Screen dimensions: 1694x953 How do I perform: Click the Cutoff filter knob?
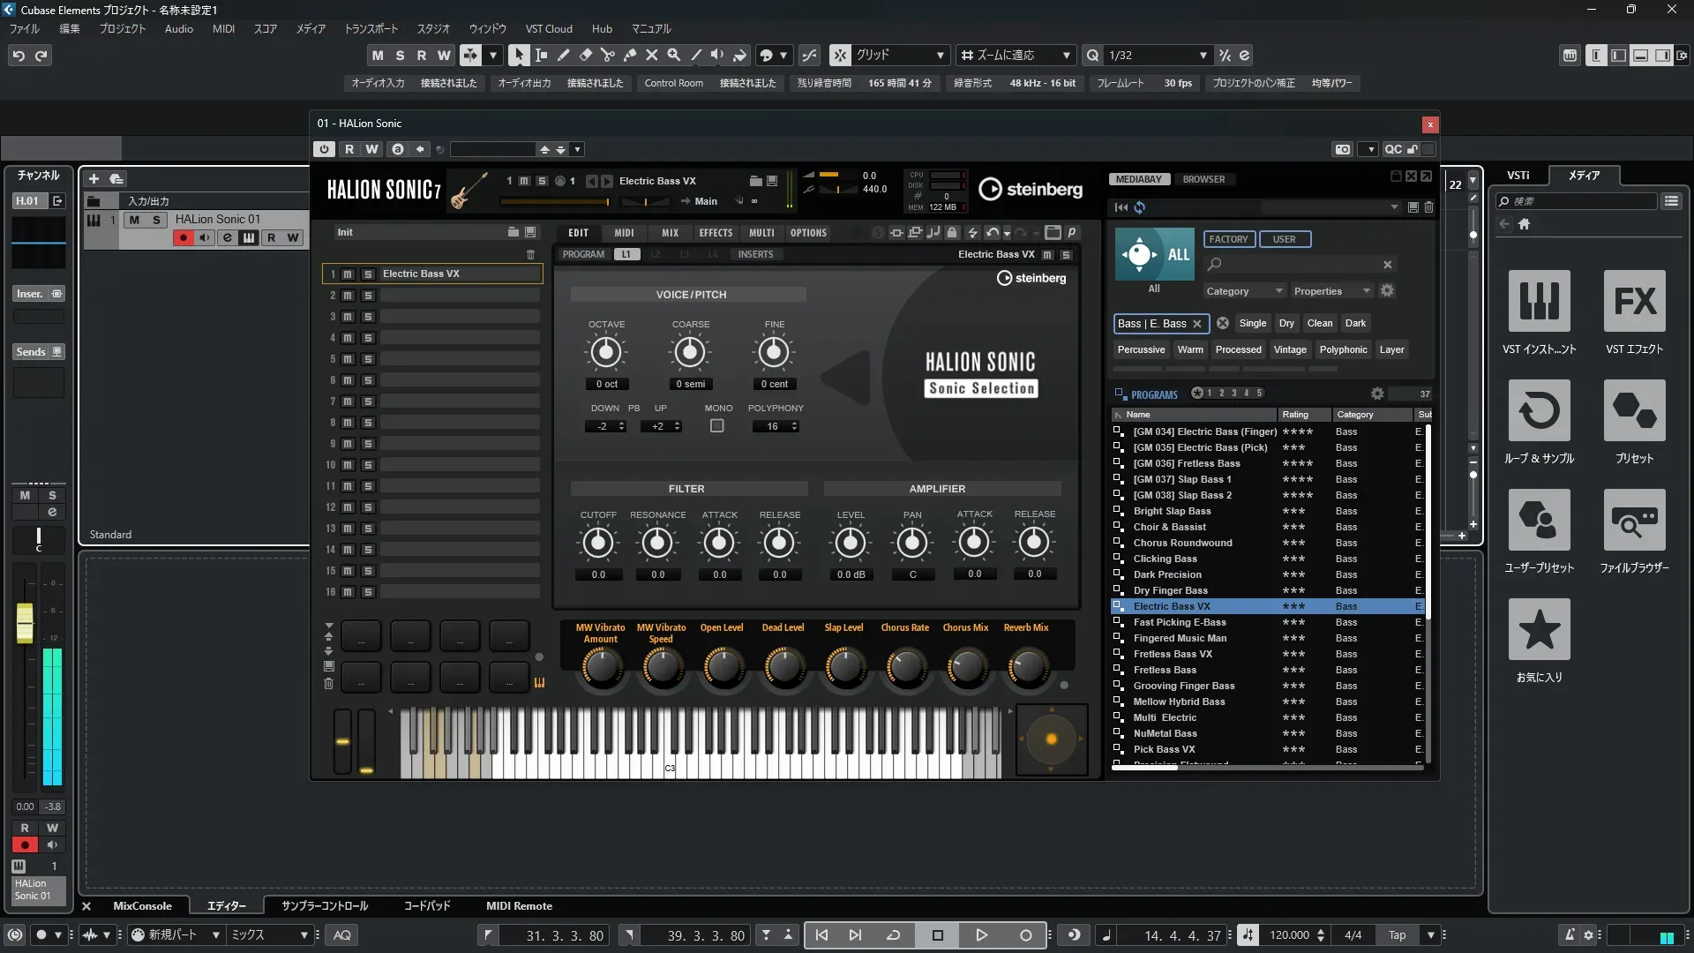coord(598,543)
